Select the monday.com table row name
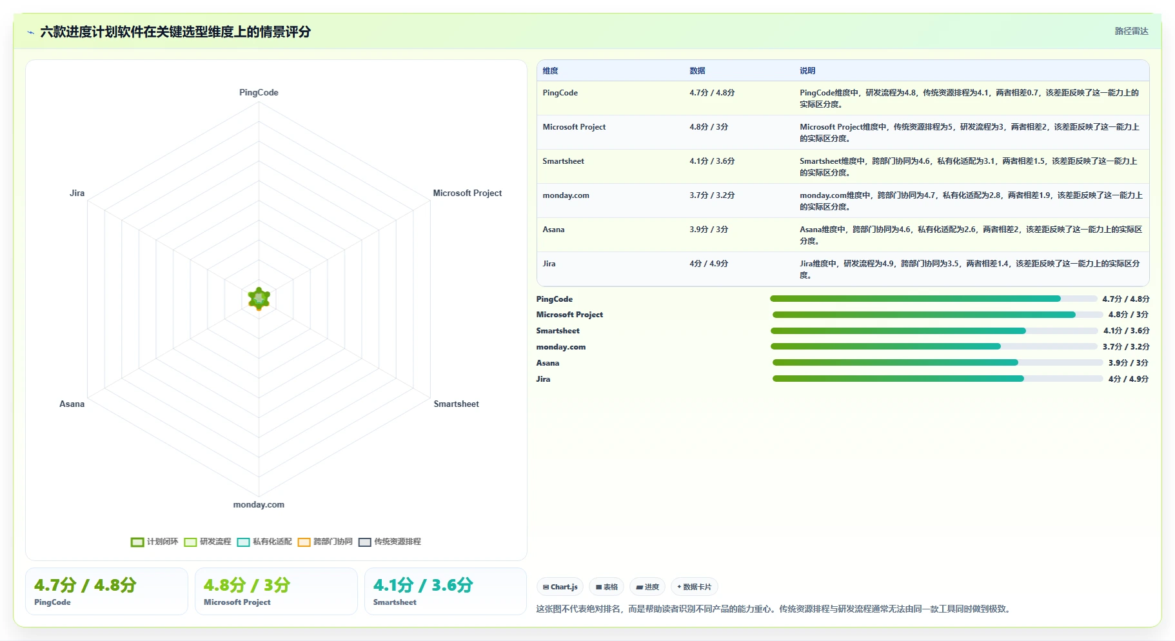 click(x=566, y=195)
